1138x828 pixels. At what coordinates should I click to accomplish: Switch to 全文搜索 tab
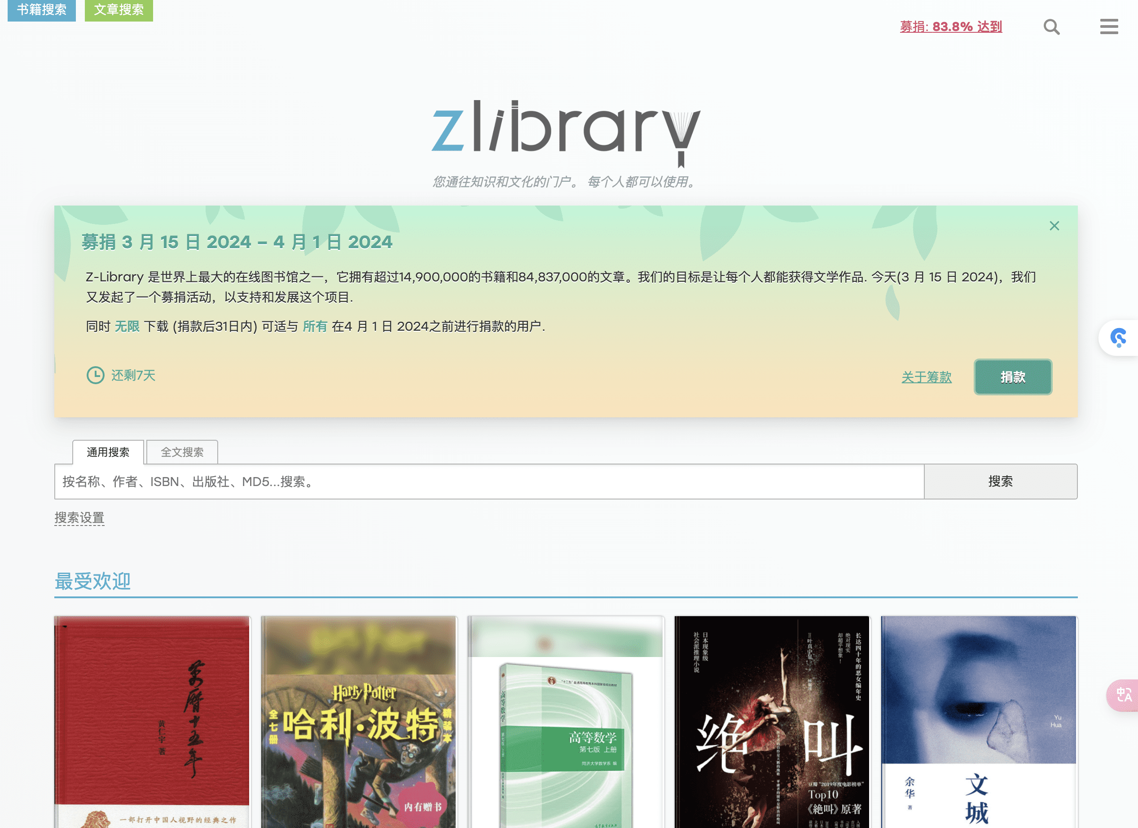coord(182,452)
